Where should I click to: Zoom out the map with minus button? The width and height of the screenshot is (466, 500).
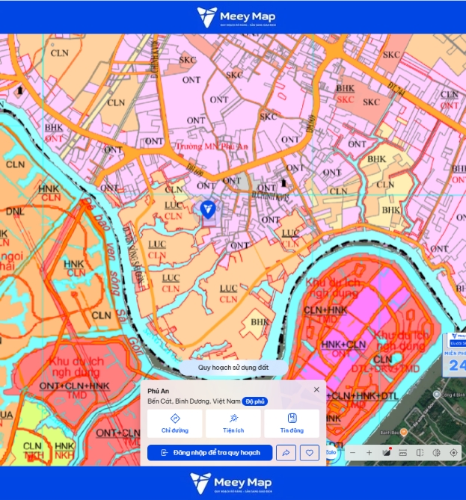353,453
